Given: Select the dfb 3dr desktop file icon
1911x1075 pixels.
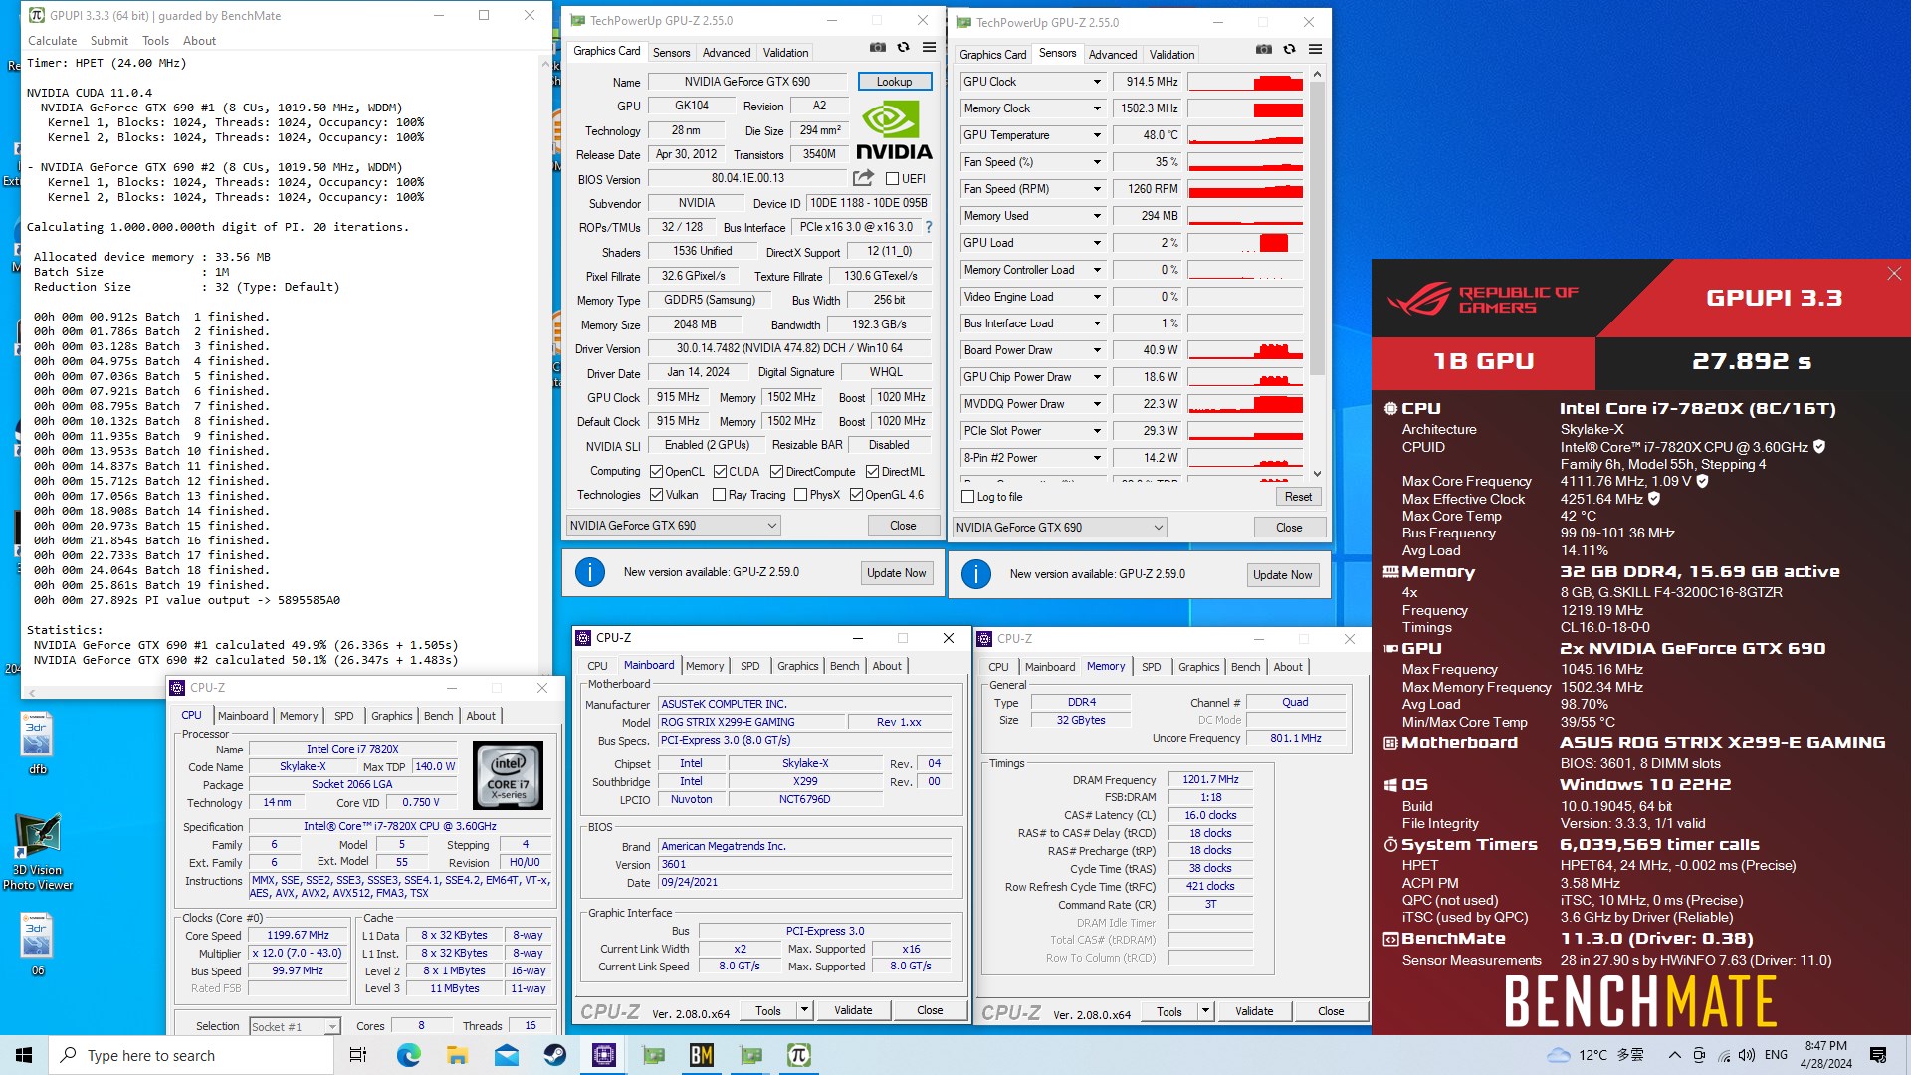Looking at the screenshot, I should (x=37, y=744).
